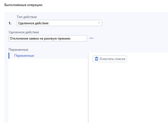The image size is (168, 123).
Task: Select operation number 1 marker
Action: click(10, 23)
